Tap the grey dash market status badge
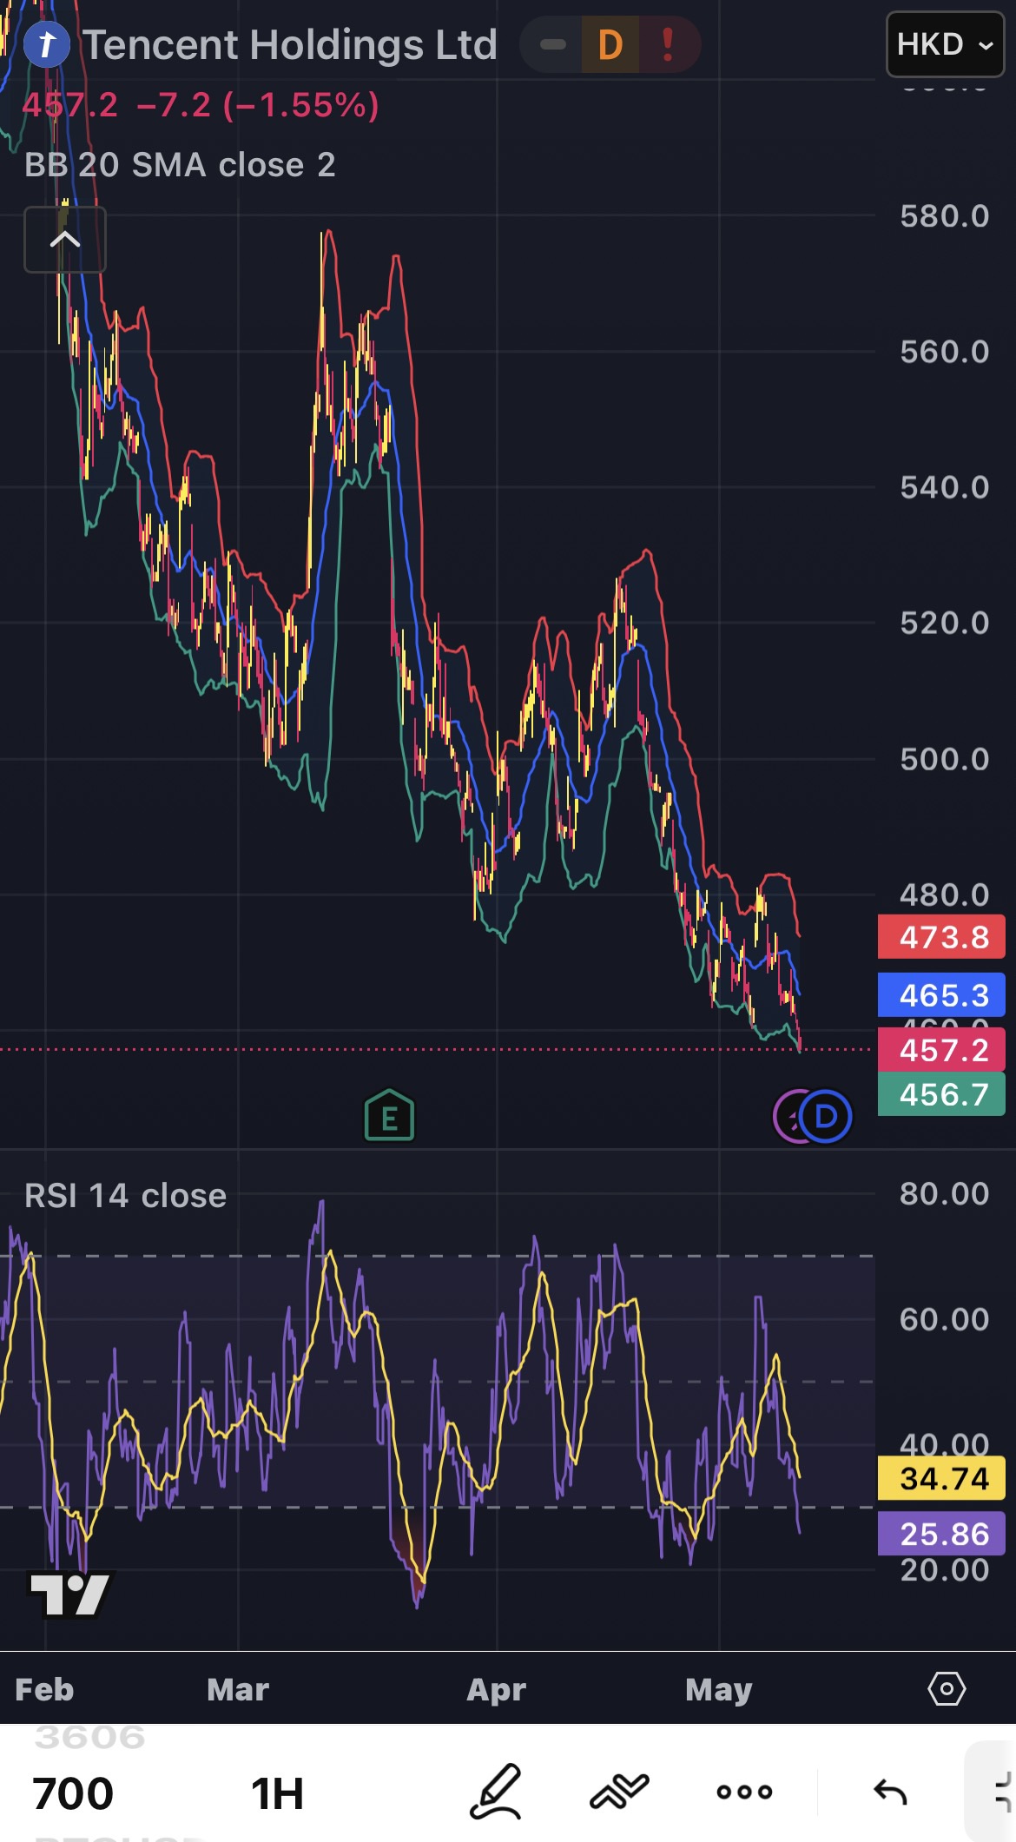 [553, 45]
